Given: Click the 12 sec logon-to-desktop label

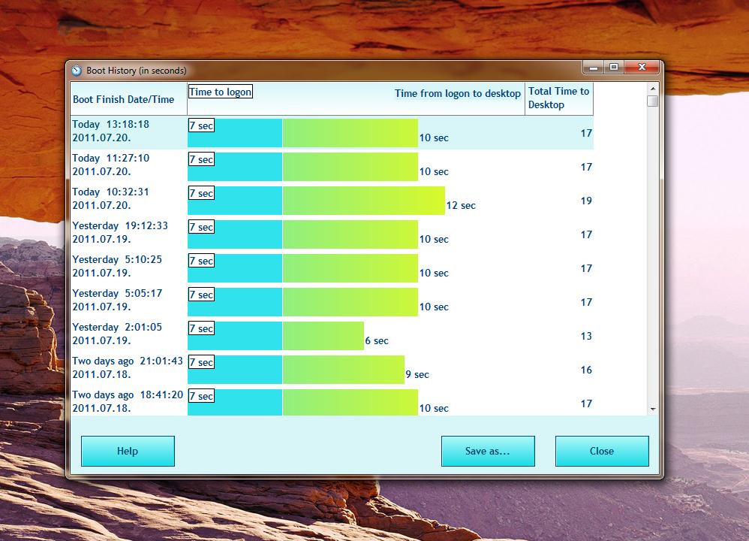Looking at the screenshot, I should [461, 206].
